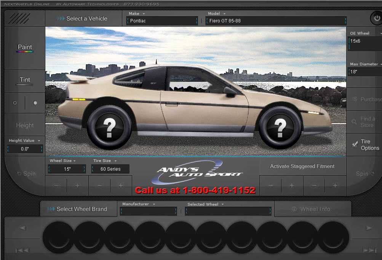The width and height of the screenshot is (382, 260).
Task: Click the power button icon
Action: click(x=377, y=18)
